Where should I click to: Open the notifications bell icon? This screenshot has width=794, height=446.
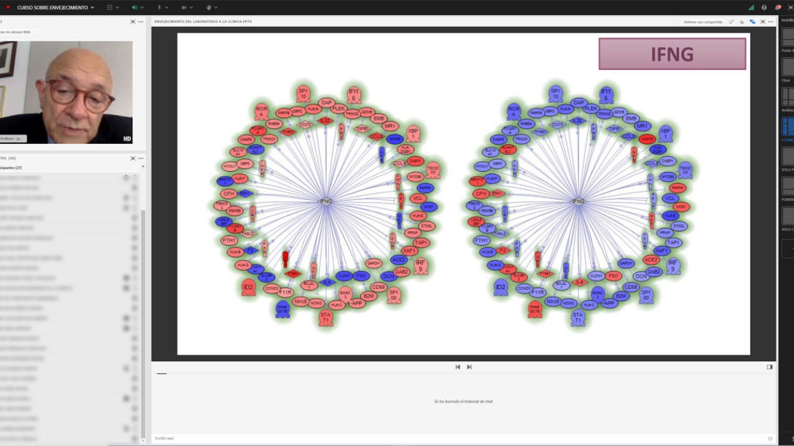[x=778, y=7]
